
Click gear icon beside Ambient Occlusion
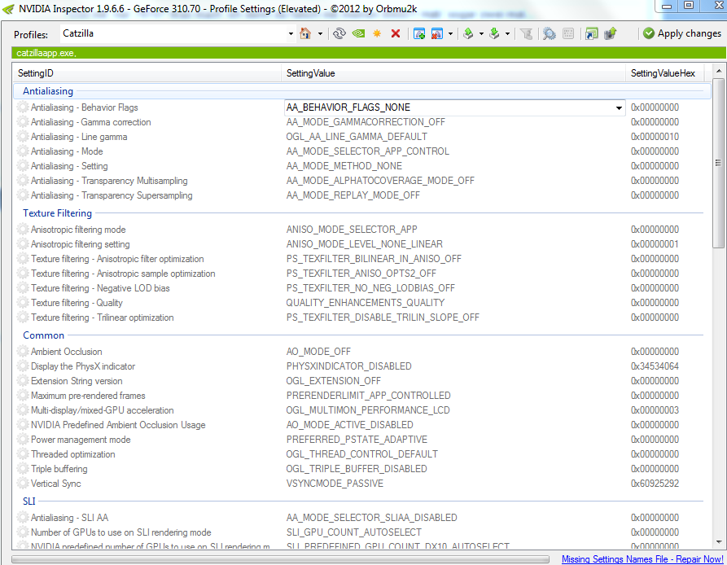click(23, 352)
